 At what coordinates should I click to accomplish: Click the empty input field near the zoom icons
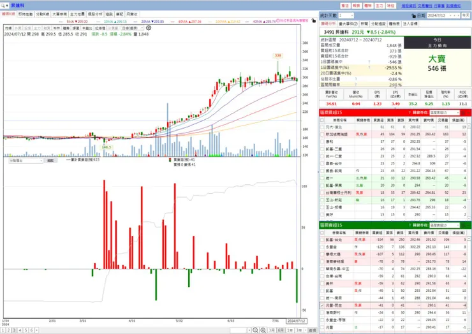(239, 330)
